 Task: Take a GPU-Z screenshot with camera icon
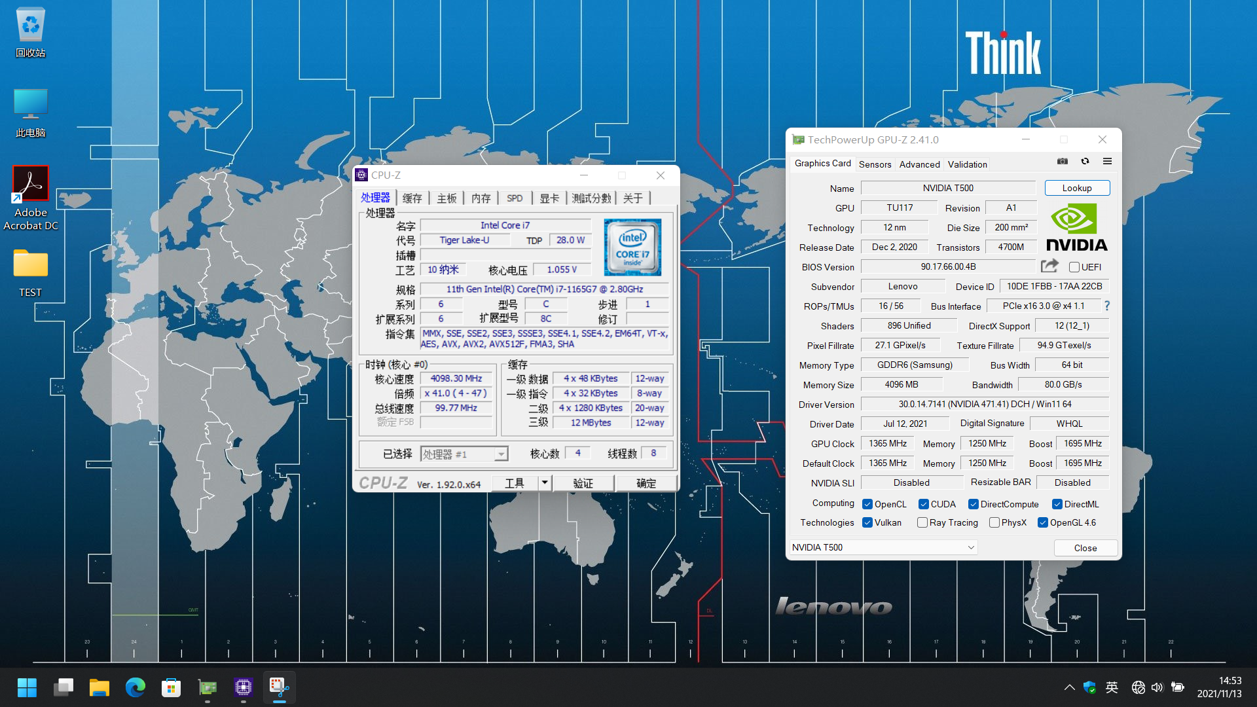click(1063, 162)
